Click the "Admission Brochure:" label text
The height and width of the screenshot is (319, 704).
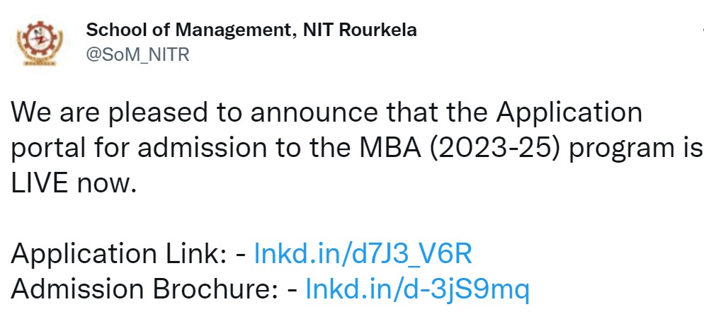tap(144, 289)
